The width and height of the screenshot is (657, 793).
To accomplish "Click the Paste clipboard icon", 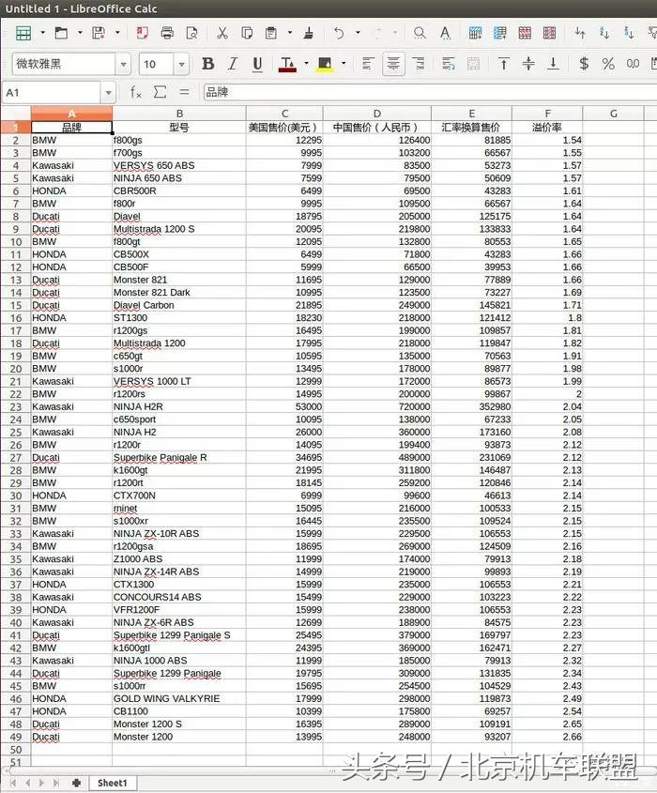I will 271,34.
